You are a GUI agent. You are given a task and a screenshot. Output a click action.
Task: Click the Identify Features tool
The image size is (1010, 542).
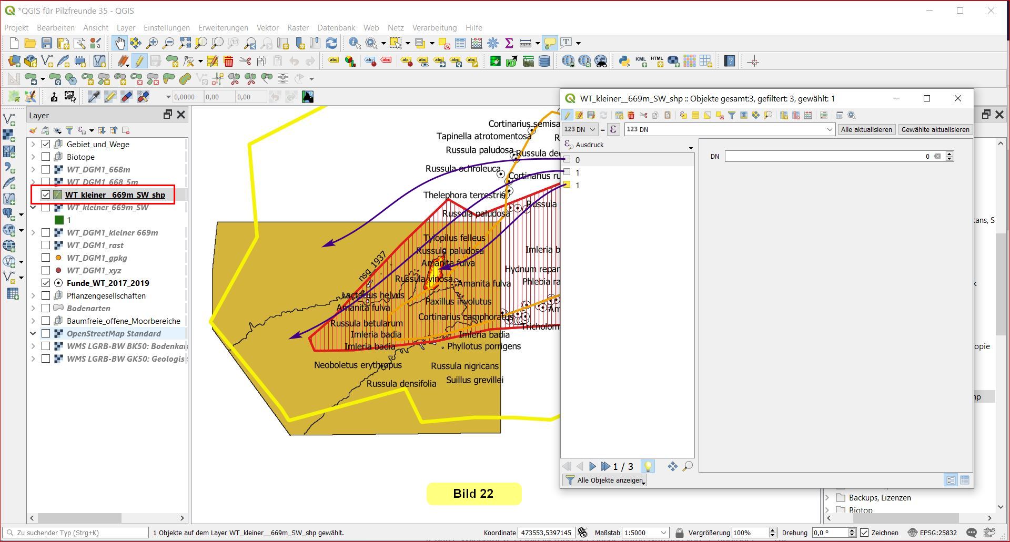pyautogui.click(x=355, y=43)
